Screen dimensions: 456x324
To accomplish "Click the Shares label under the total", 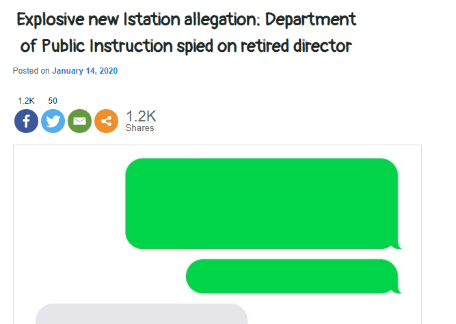I will (139, 128).
